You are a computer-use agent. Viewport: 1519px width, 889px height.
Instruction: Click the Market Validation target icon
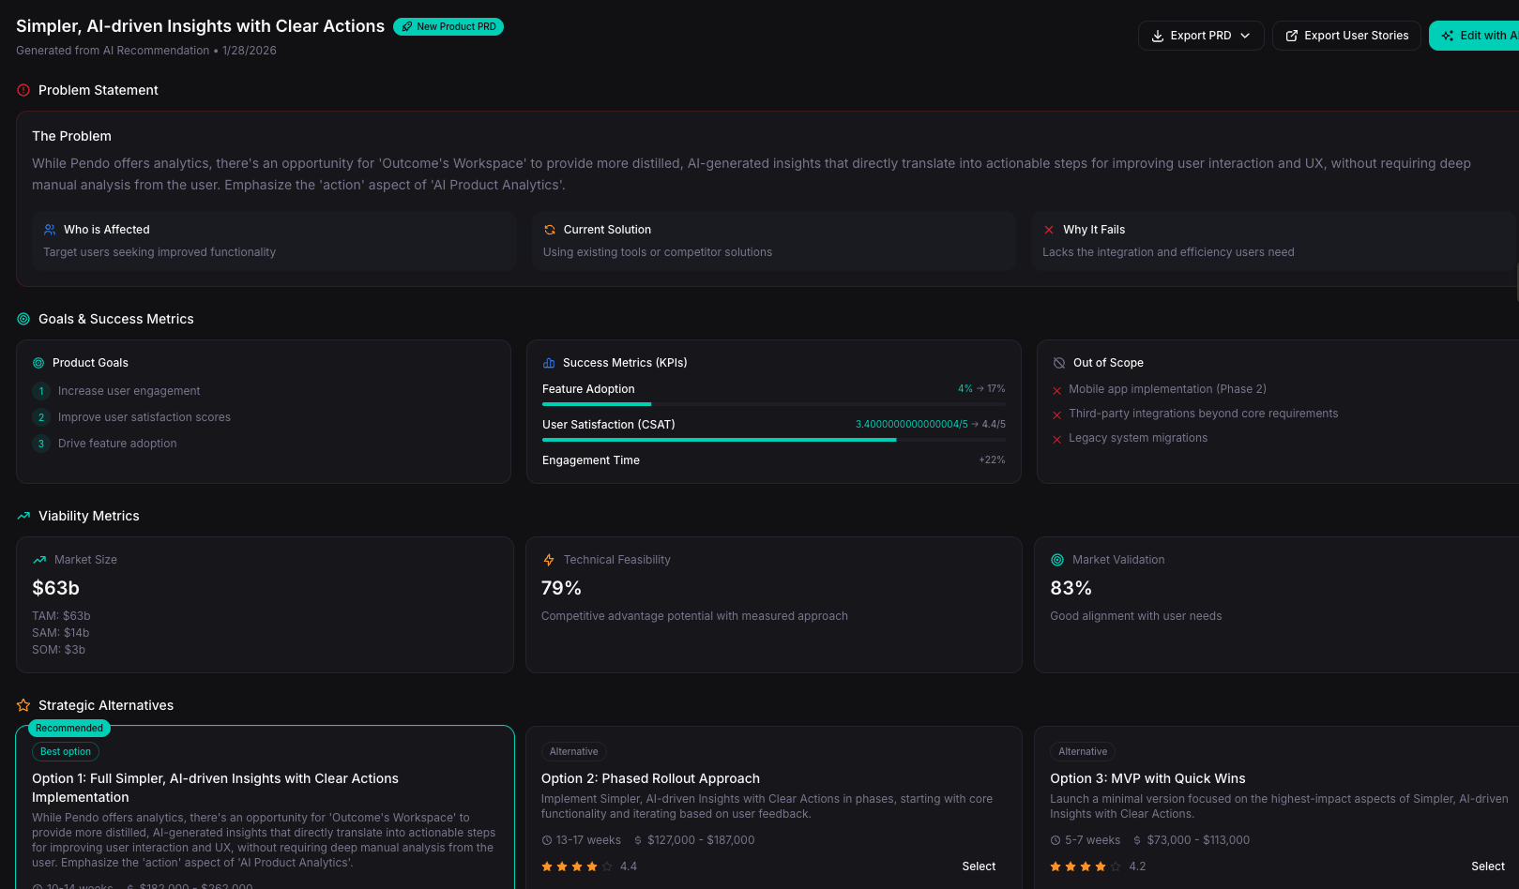(1057, 560)
